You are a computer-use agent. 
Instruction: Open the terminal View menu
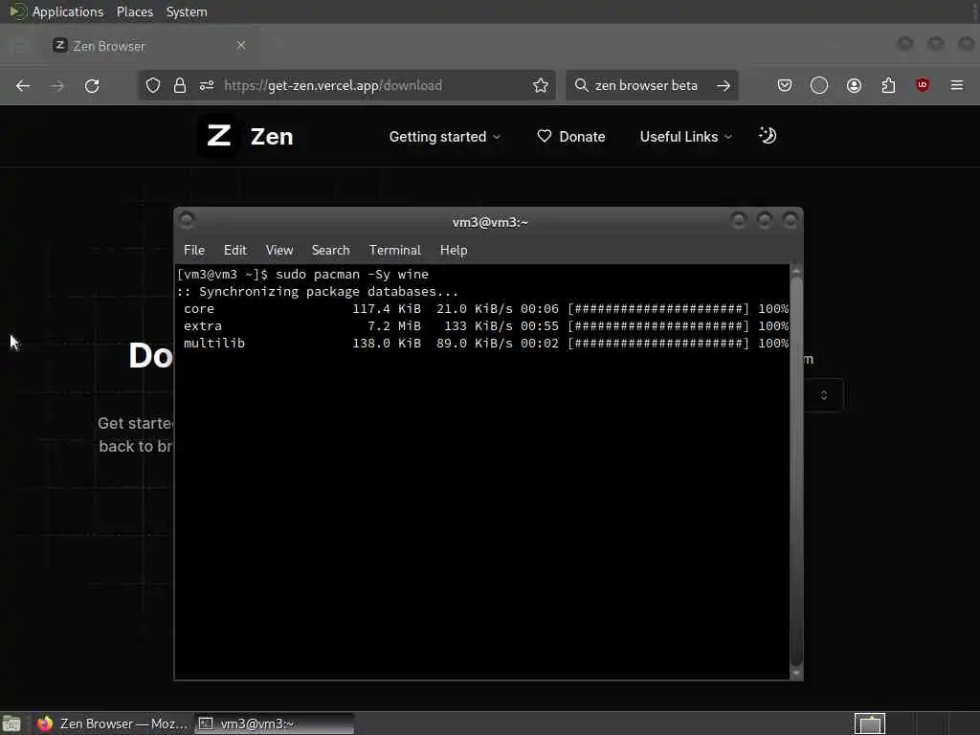pos(279,250)
